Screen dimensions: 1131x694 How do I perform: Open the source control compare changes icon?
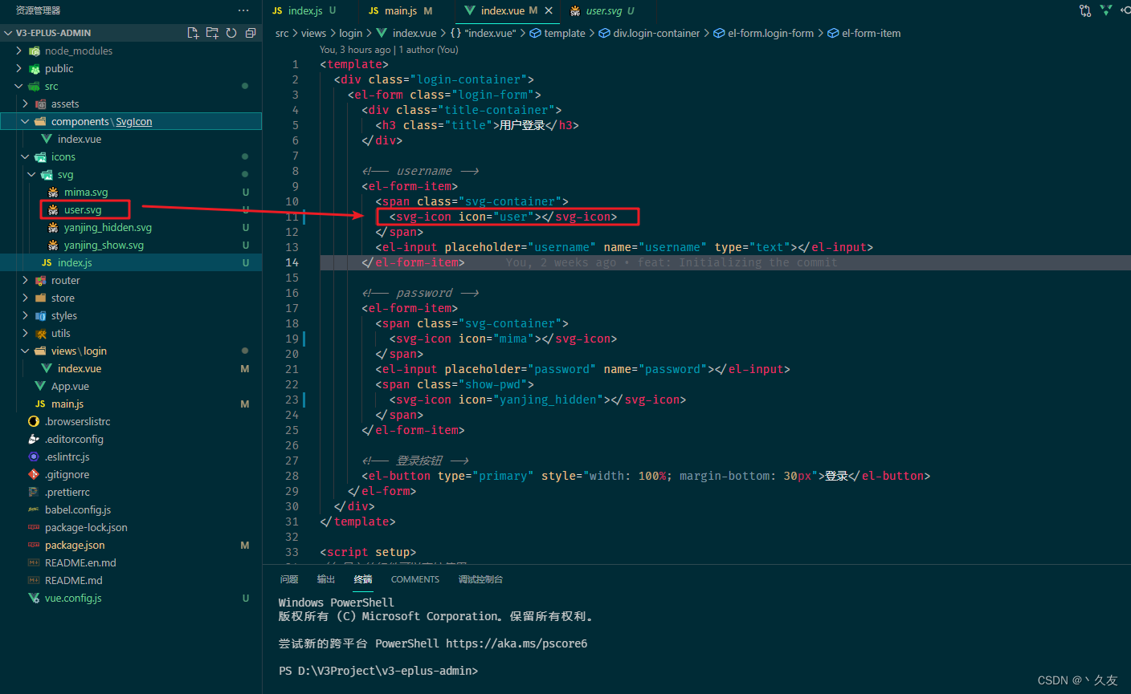click(x=1085, y=10)
